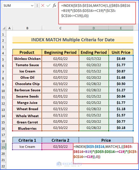Confirm the formula with checkmark icon
139x170 pixels.
tap(48, 6)
